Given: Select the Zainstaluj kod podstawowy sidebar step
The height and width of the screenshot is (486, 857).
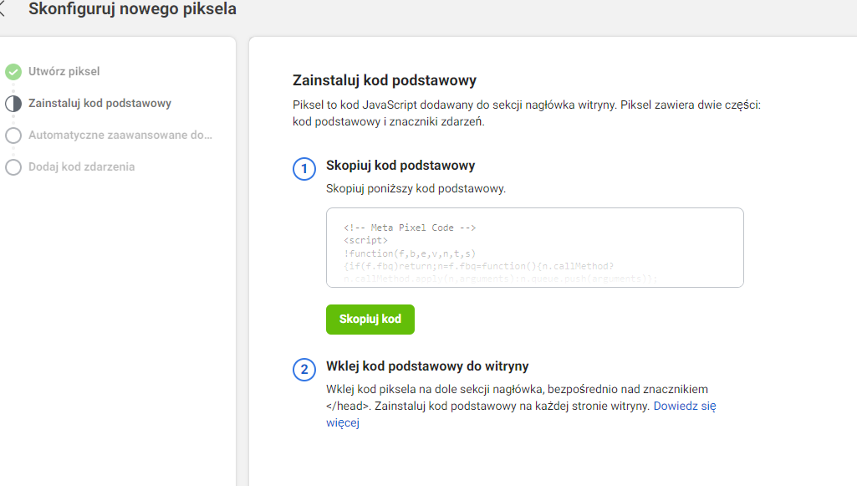Looking at the screenshot, I should (x=99, y=104).
